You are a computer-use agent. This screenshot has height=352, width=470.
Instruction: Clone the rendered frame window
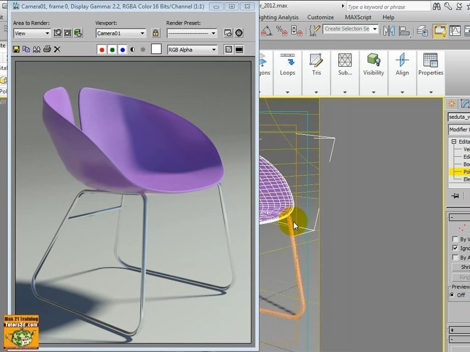(36, 49)
